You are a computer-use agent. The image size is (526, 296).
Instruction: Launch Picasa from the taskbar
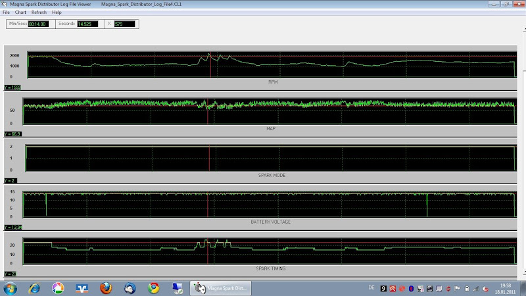57,288
